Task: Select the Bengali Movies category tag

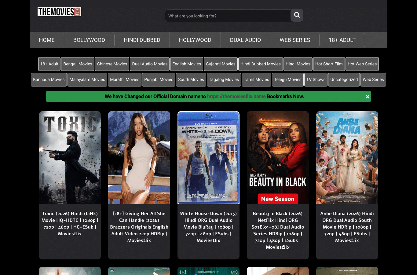Action: (x=78, y=64)
